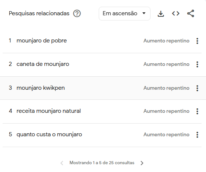The height and width of the screenshot is (172, 206).
Task: Share the related searches widget
Action: (191, 13)
